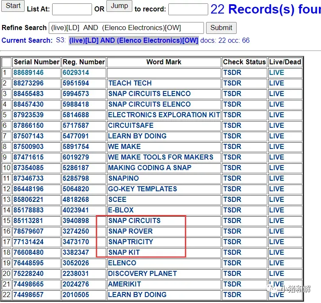The height and width of the screenshot is (303, 321).
Task: Open the SNAP CIRCUITS word mark in row 15
Action: click(x=134, y=220)
